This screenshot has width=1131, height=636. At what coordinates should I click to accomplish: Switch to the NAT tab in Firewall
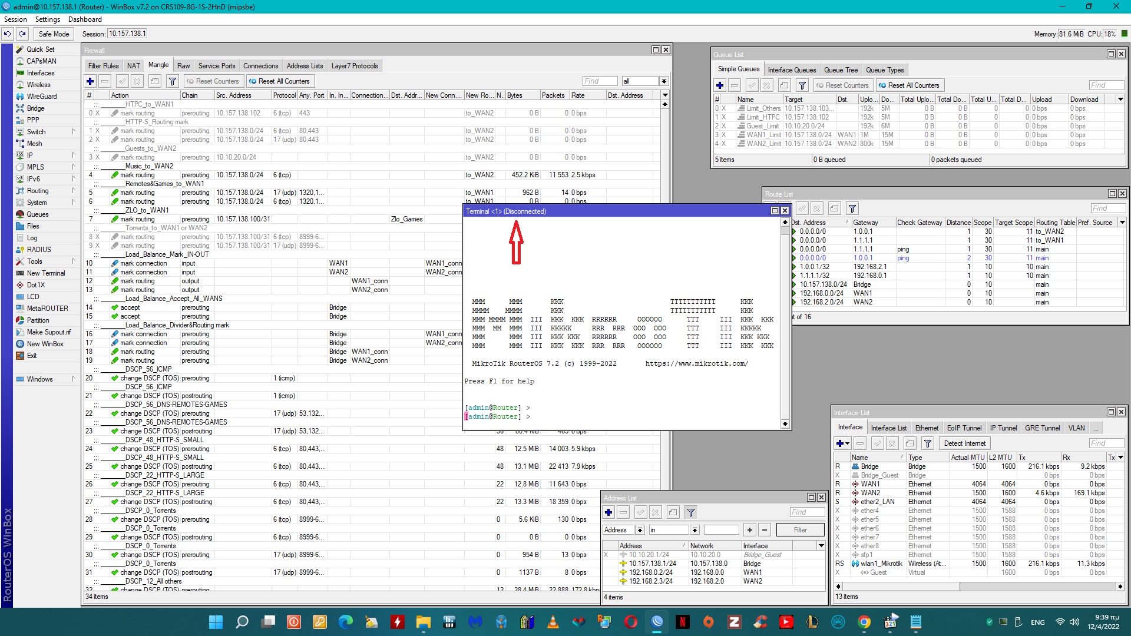point(133,66)
